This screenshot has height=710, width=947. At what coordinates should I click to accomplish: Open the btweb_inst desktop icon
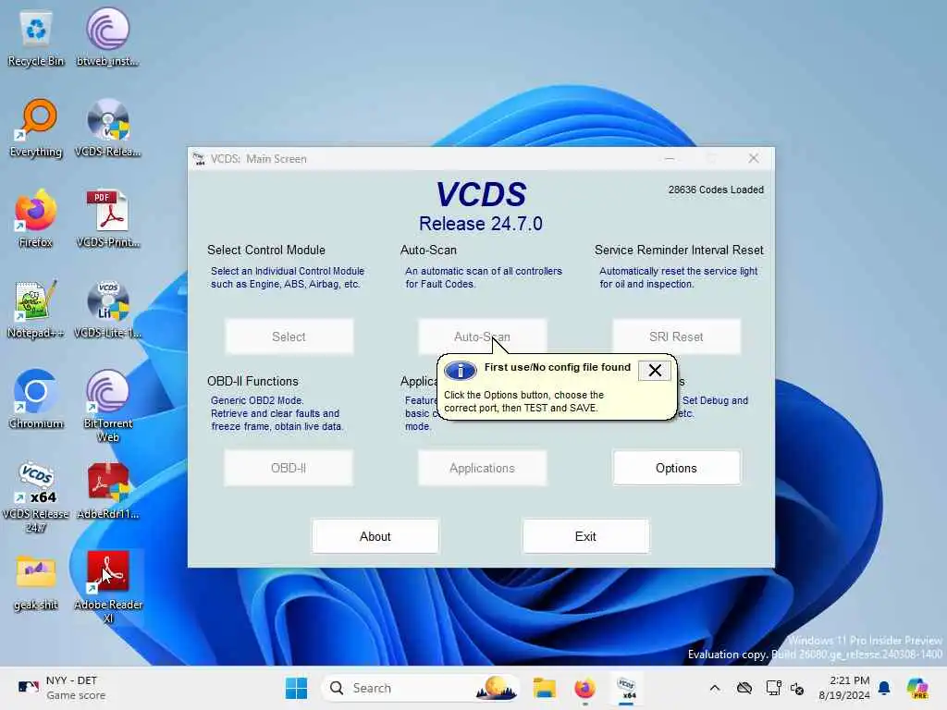tap(107, 37)
